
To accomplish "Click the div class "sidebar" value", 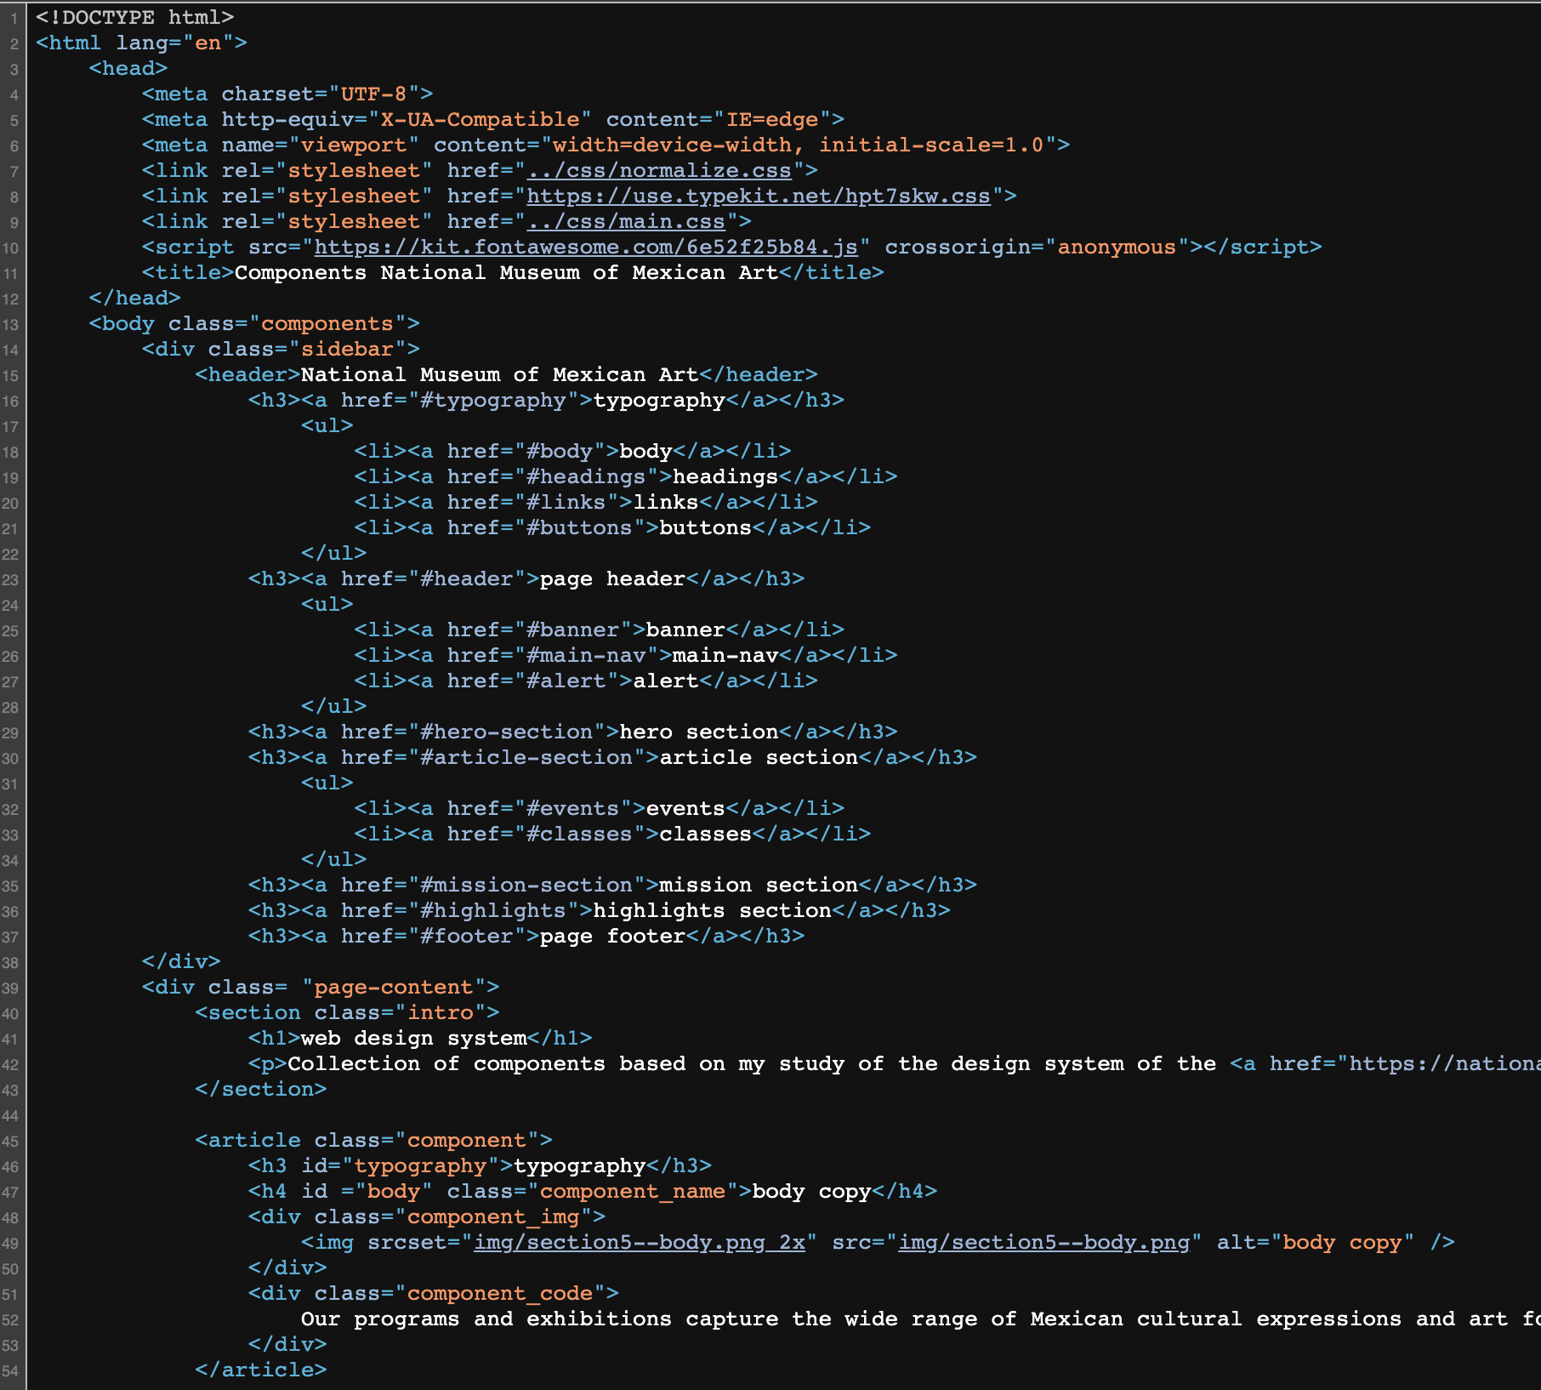I will pos(347,349).
